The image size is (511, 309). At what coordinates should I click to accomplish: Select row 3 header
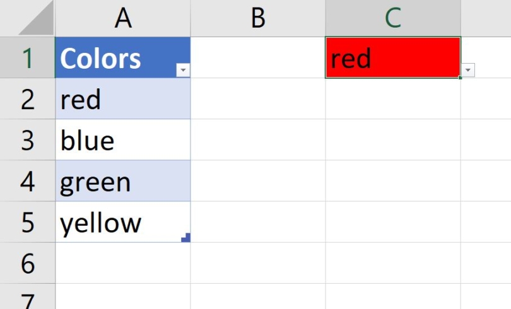point(27,140)
